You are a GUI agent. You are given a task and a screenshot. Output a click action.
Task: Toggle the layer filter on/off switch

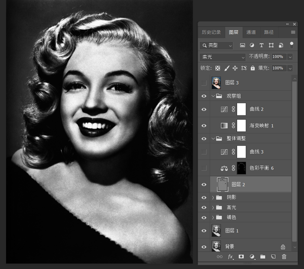pos(291,45)
